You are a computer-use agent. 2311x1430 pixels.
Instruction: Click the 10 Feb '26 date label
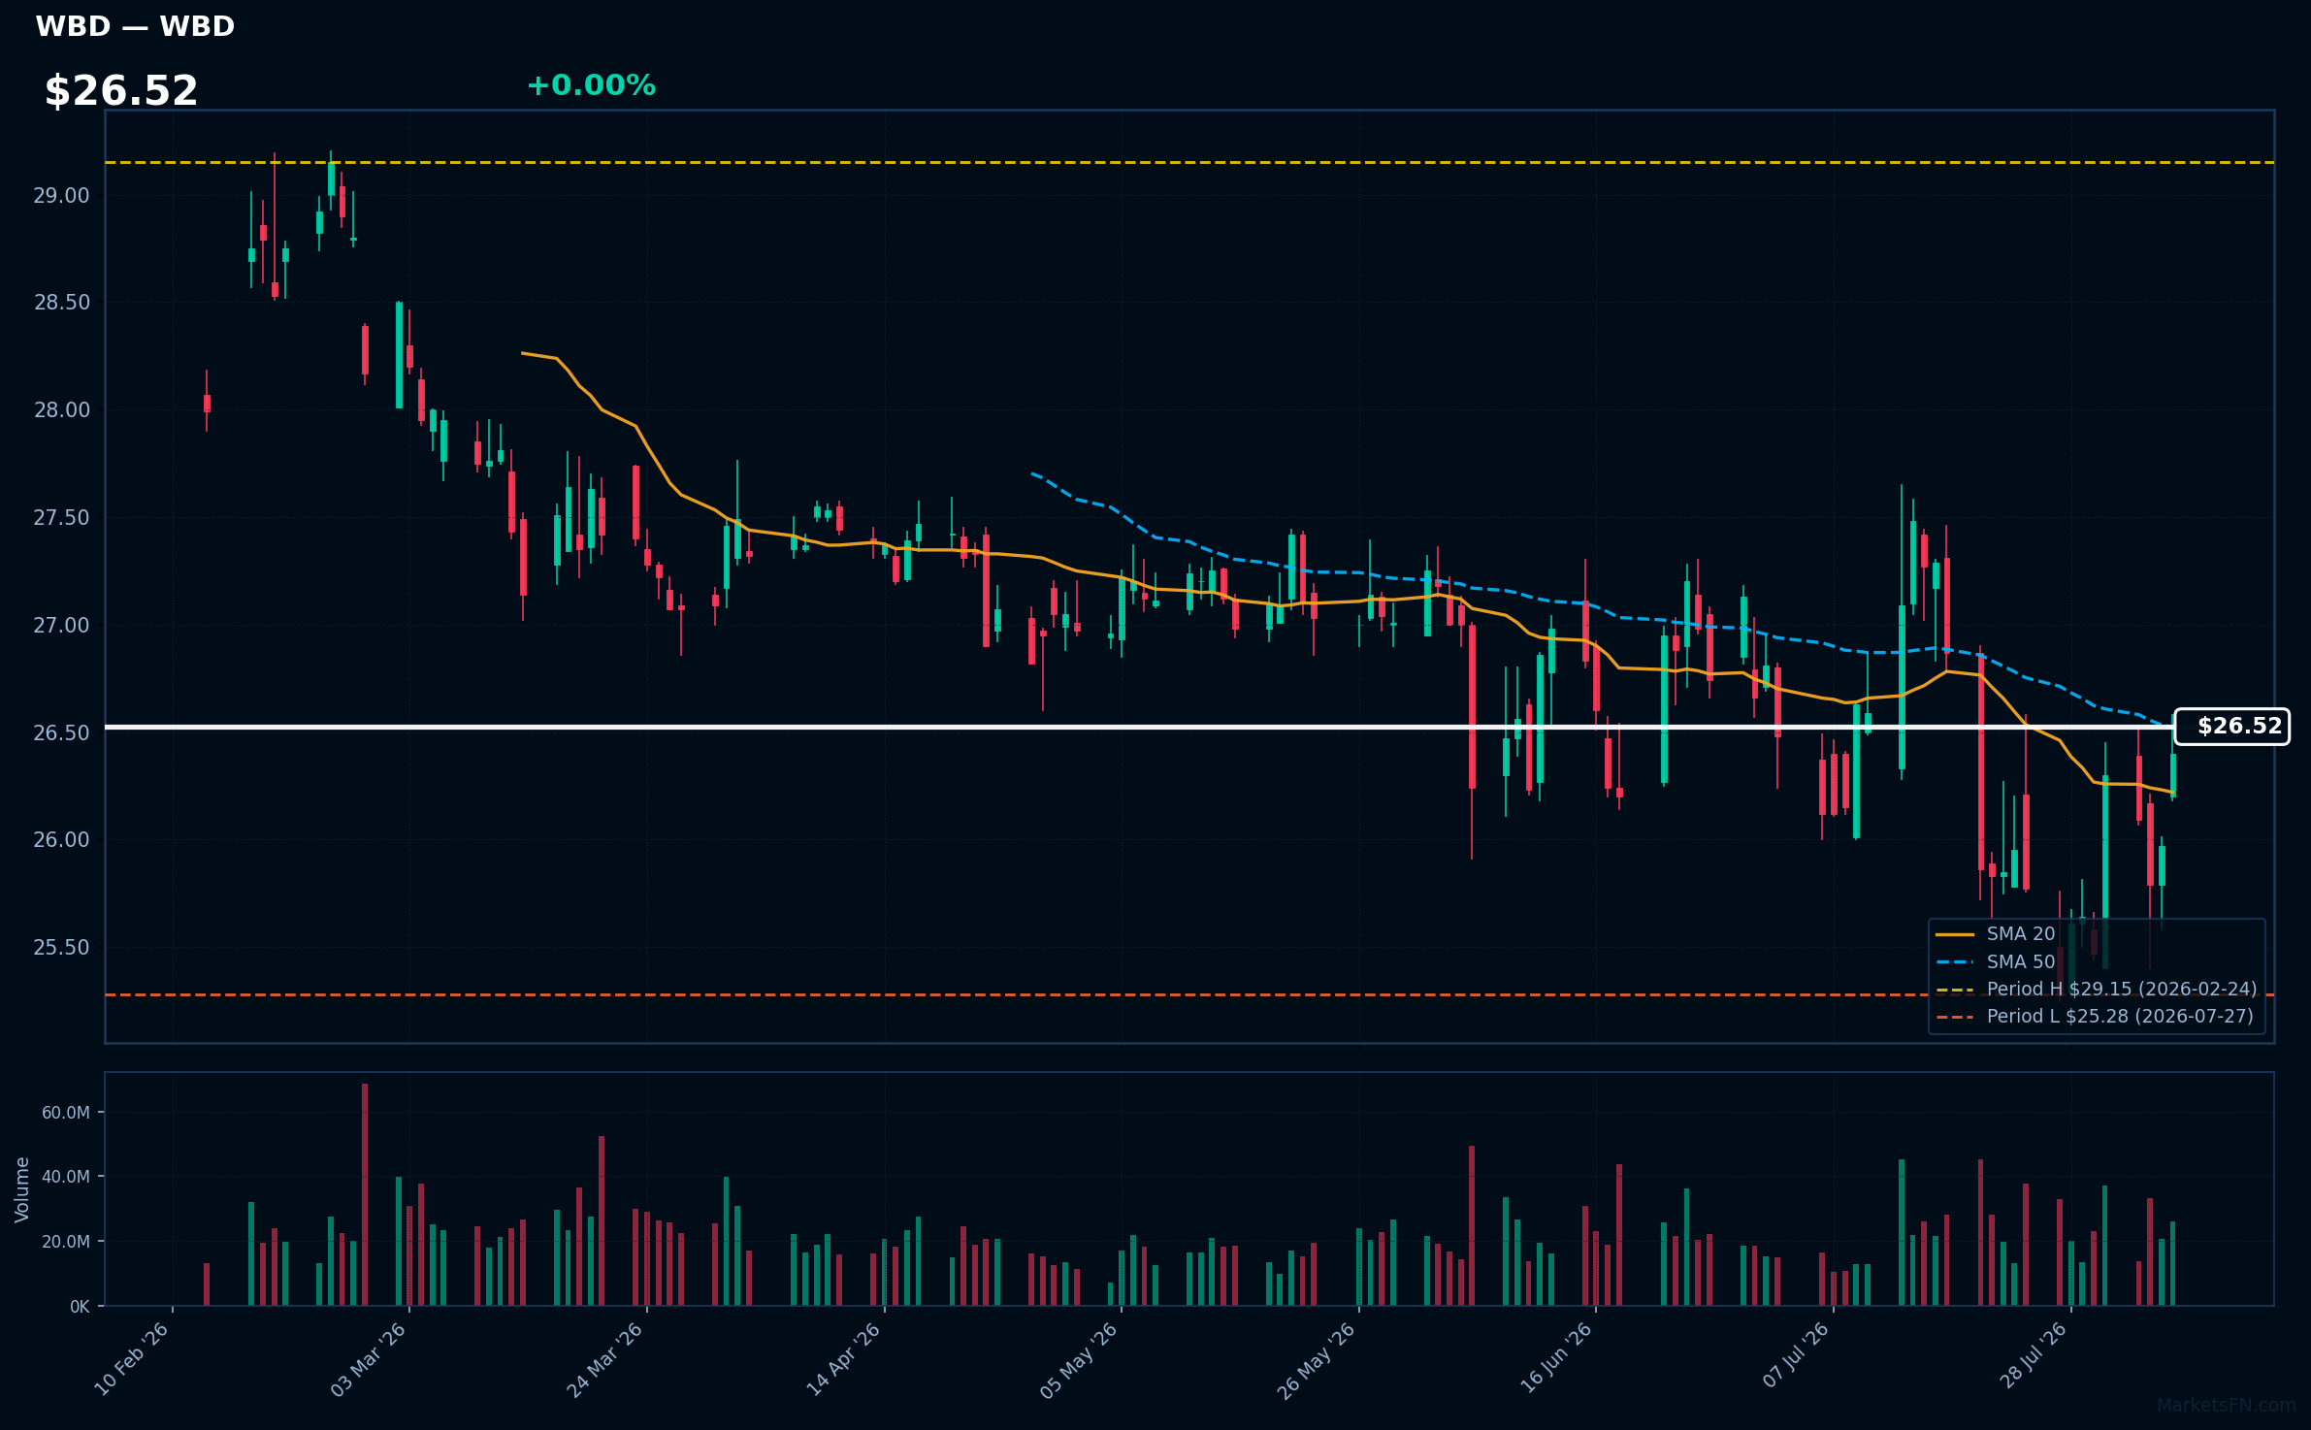tap(131, 1359)
